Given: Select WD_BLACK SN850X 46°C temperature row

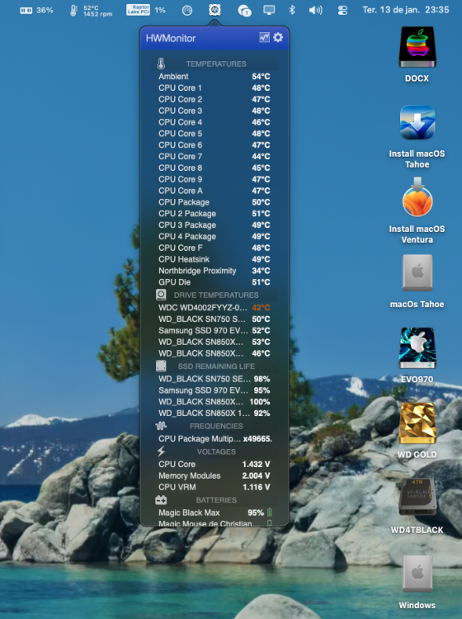Looking at the screenshot, I should [x=214, y=353].
